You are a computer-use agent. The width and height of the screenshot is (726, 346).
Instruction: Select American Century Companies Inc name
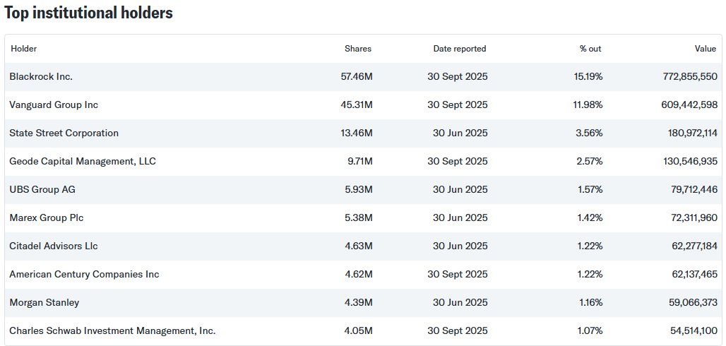tap(84, 275)
